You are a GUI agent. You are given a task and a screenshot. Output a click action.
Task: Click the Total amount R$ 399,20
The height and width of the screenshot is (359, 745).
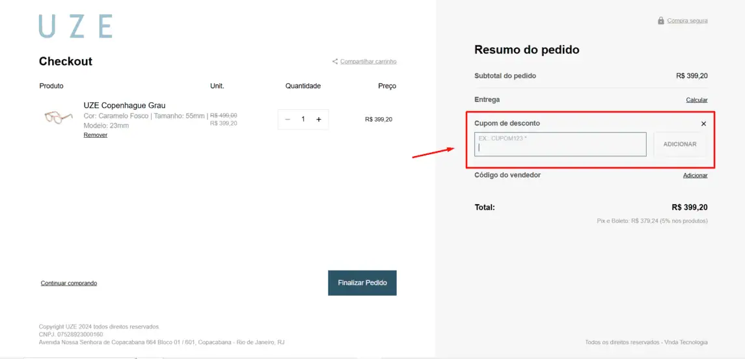(x=690, y=207)
